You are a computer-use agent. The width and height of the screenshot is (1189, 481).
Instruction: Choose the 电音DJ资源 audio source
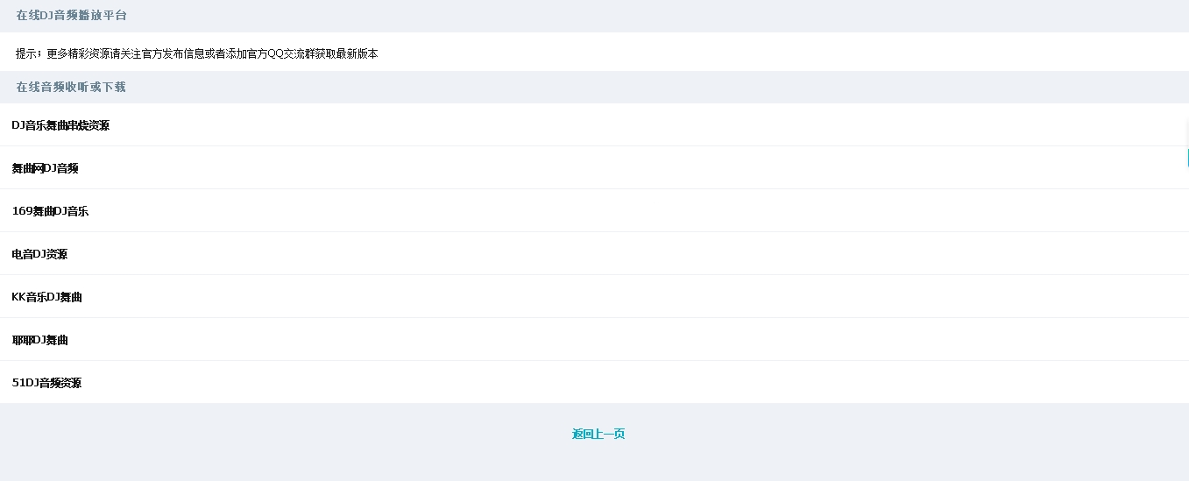coord(39,254)
